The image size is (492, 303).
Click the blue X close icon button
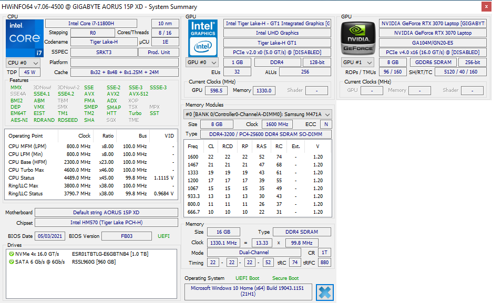[x=325, y=292]
